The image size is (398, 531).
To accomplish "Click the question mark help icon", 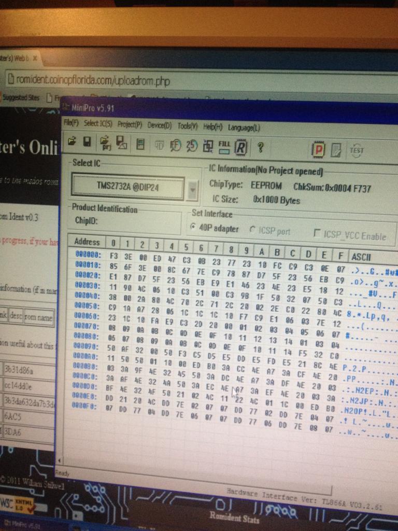I will click(260, 148).
